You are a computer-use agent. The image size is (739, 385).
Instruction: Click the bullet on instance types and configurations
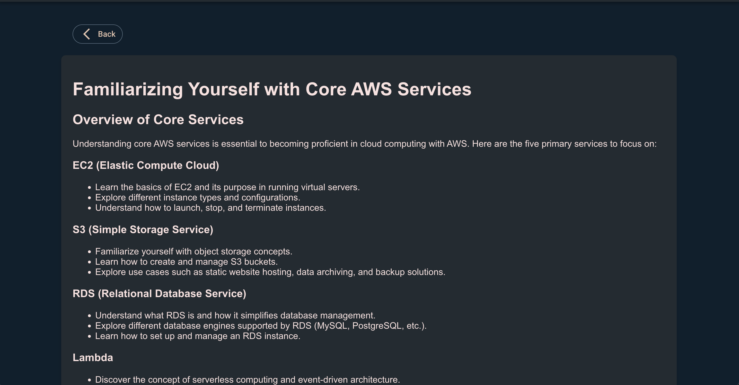[197, 197]
